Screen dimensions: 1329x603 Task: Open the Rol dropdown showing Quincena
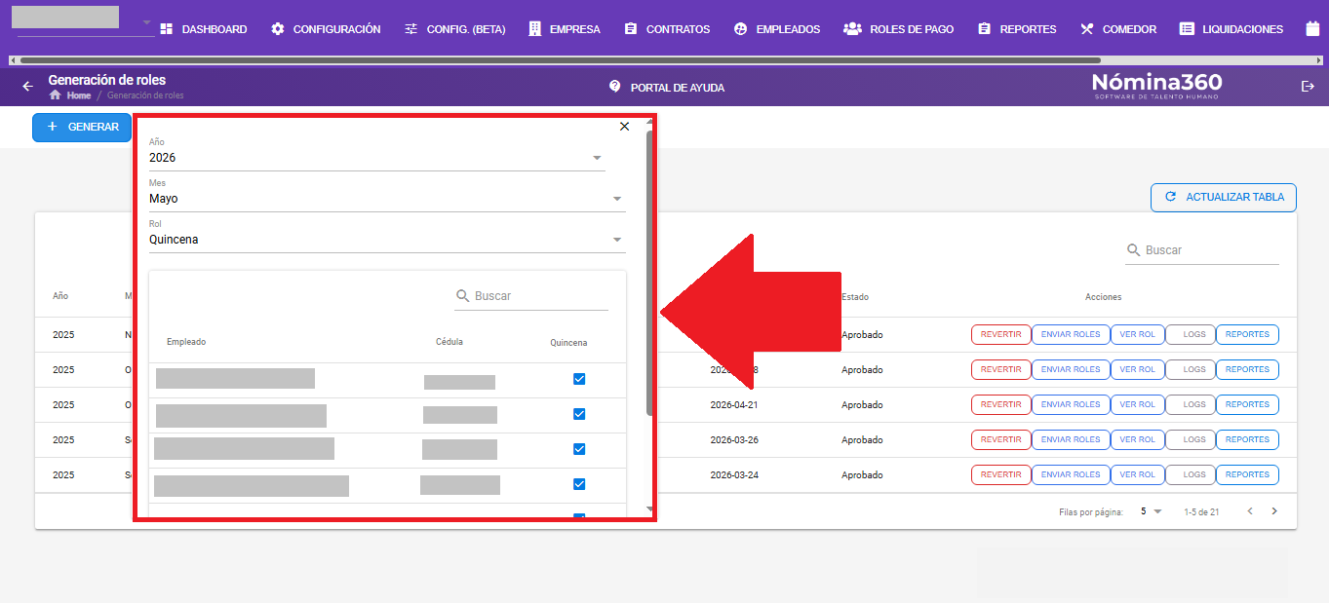[x=387, y=239]
